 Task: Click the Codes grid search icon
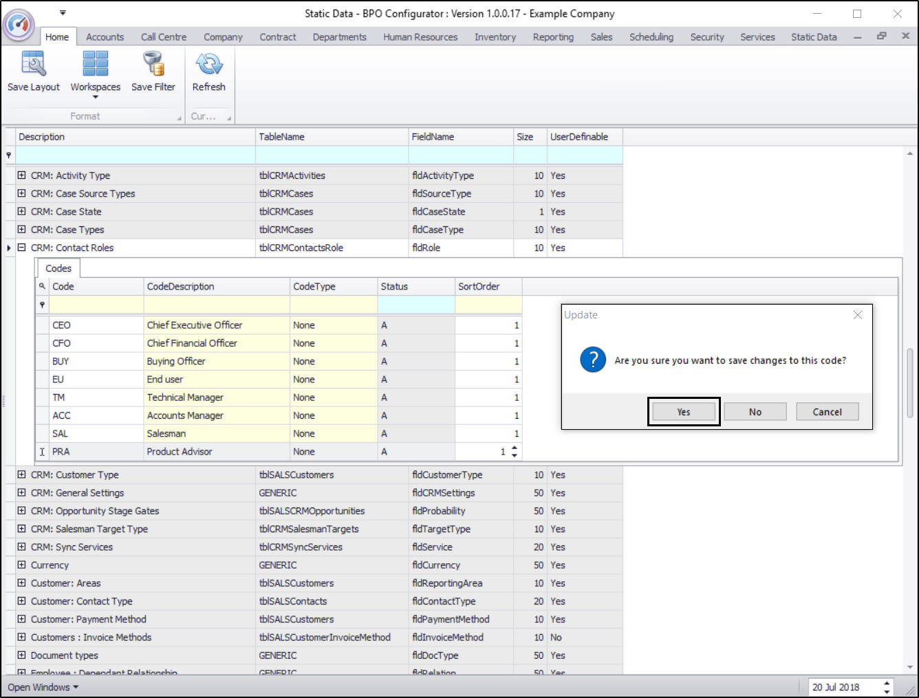click(42, 286)
